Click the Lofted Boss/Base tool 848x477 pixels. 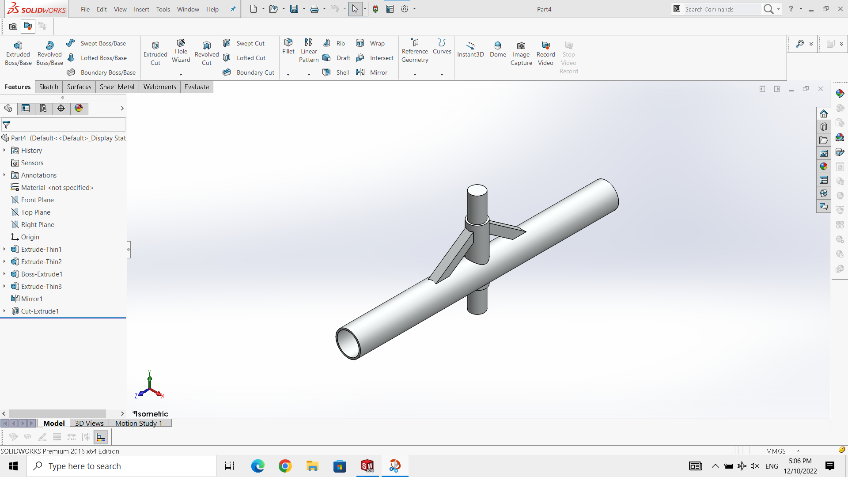[x=97, y=58]
